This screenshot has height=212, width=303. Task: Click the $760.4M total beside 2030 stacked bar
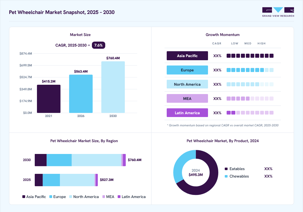point(135,160)
